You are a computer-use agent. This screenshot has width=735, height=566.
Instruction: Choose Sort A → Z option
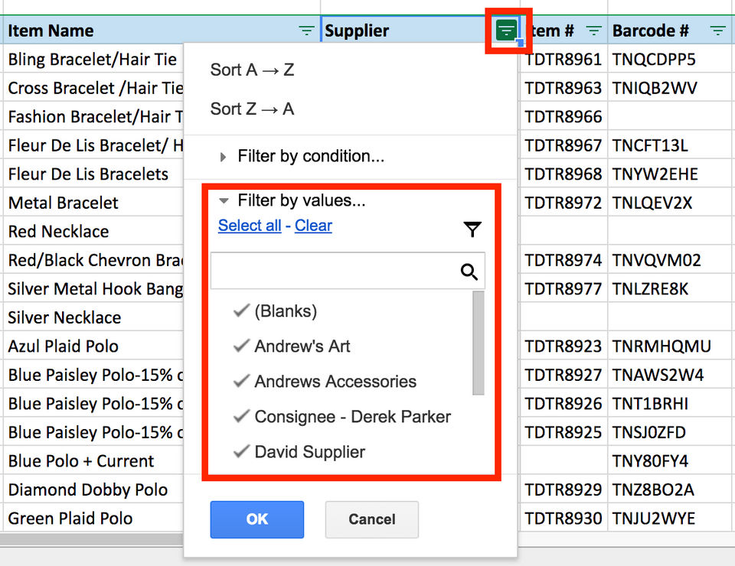tap(252, 70)
